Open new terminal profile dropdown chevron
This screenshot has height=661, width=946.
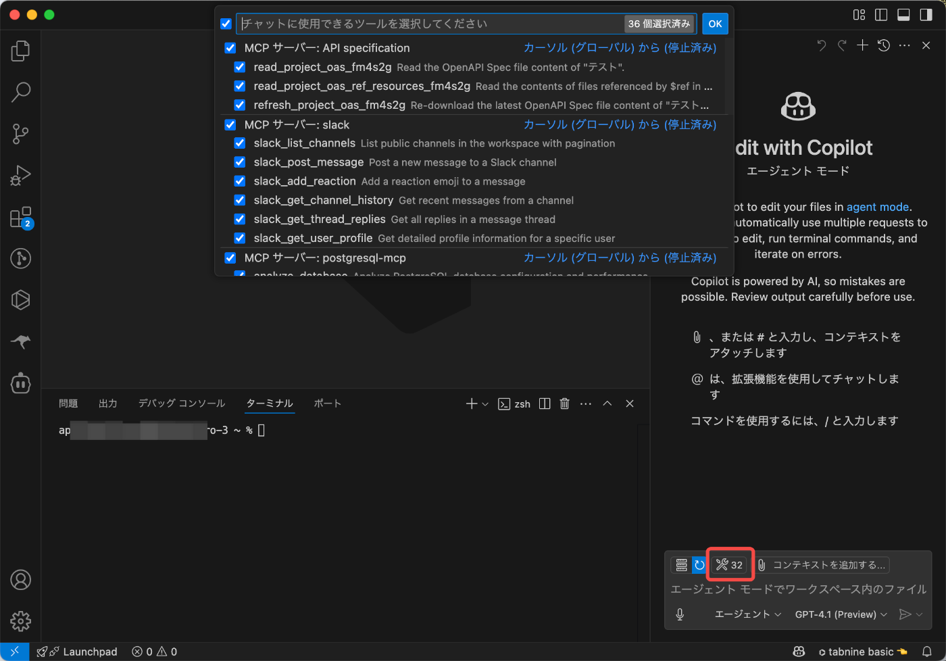485,404
